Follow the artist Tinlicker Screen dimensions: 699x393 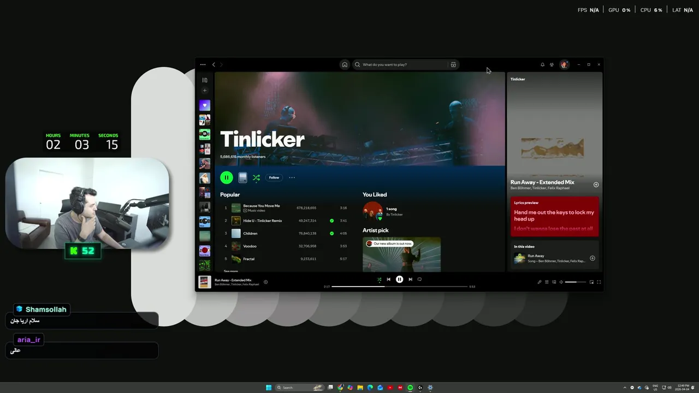(x=274, y=177)
